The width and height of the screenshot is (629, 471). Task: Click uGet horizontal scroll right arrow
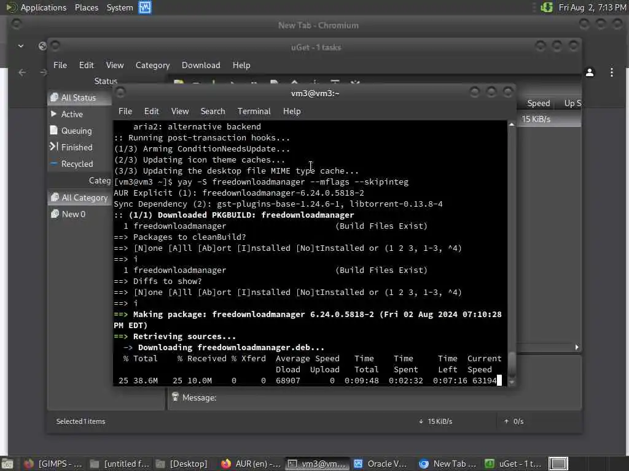coord(576,347)
